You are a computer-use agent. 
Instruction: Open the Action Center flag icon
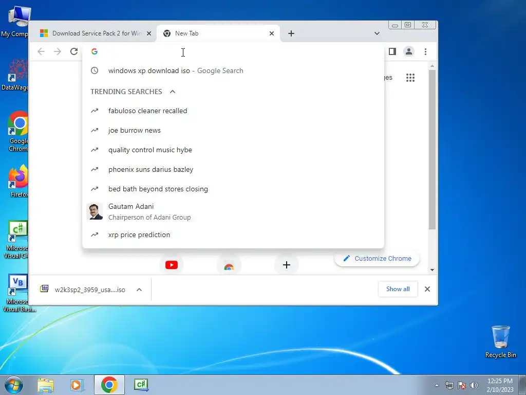tap(462, 385)
